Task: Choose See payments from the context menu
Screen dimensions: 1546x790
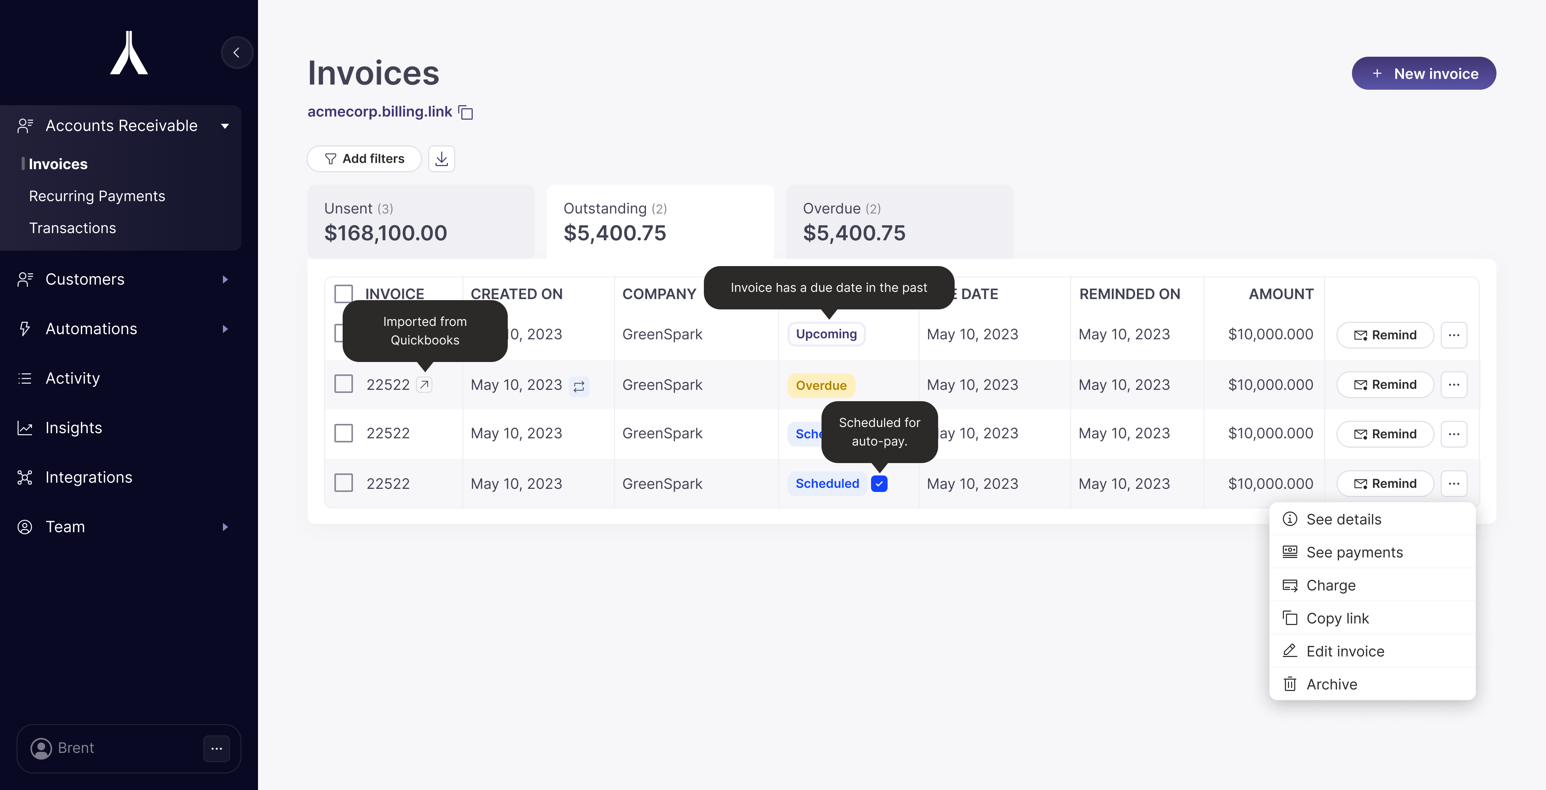Action: pyautogui.click(x=1355, y=552)
